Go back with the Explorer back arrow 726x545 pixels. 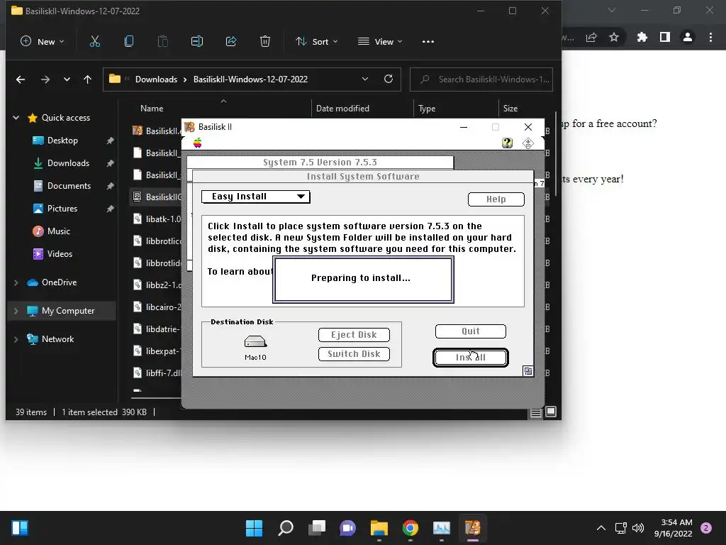tap(21, 79)
